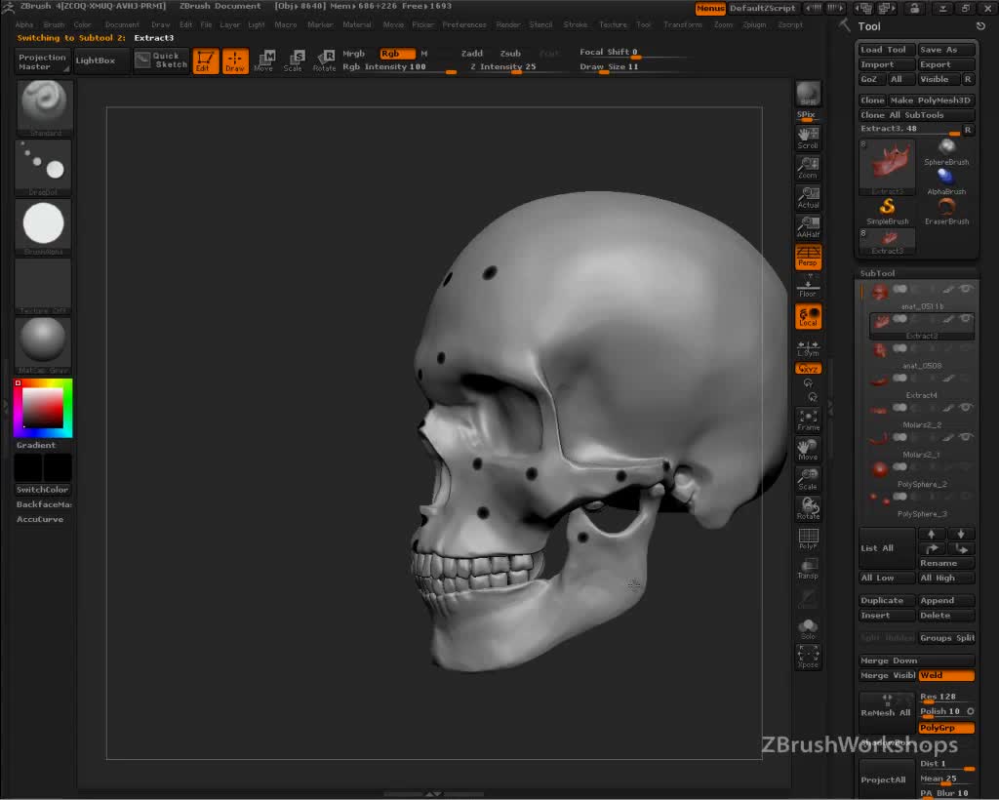
Task: Hide the Molars2_2 subtool via eye icon
Action: pyautogui.click(x=966, y=407)
